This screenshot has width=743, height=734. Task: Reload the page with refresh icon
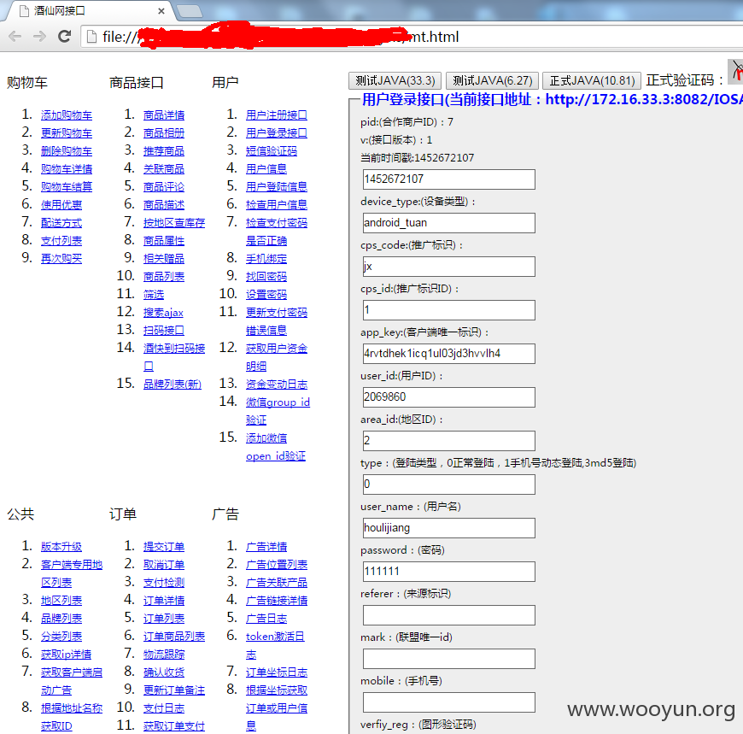(64, 36)
